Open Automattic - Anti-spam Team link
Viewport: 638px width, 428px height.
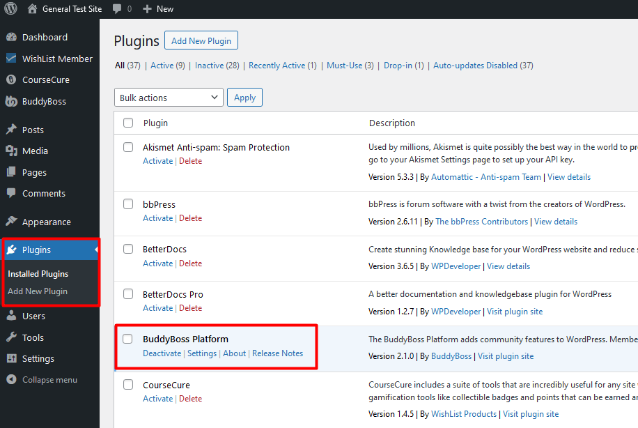click(486, 177)
